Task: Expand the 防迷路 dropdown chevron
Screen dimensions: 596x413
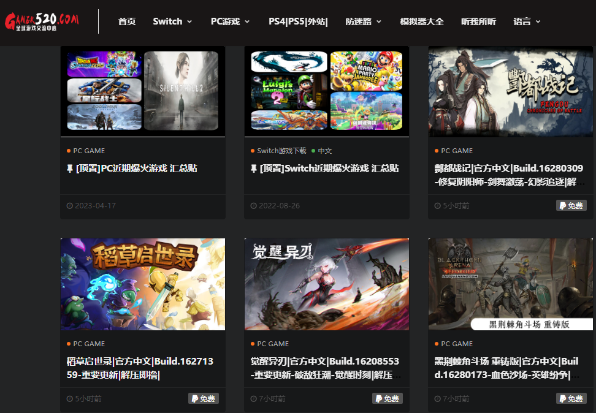Action: click(378, 21)
